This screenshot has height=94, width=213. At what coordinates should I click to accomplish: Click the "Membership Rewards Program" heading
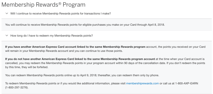coord(44,5)
